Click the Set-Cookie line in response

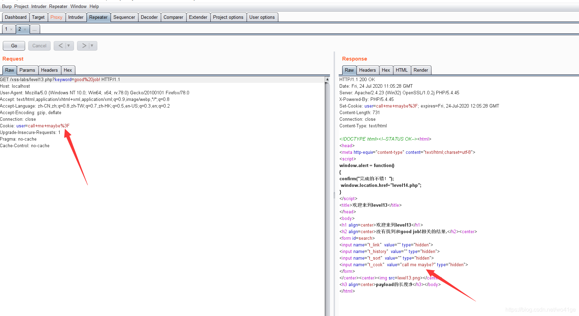point(419,106)
